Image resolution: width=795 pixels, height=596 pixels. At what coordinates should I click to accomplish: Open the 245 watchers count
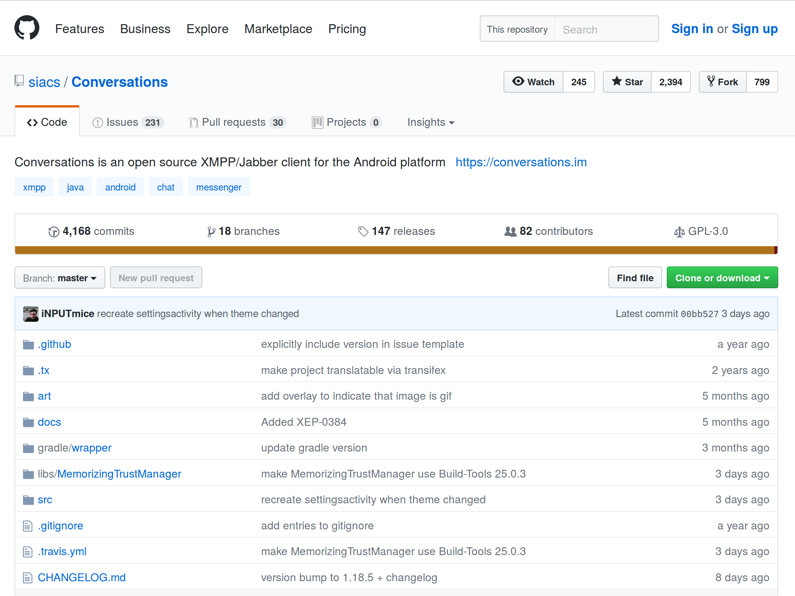tap(579, 82)
